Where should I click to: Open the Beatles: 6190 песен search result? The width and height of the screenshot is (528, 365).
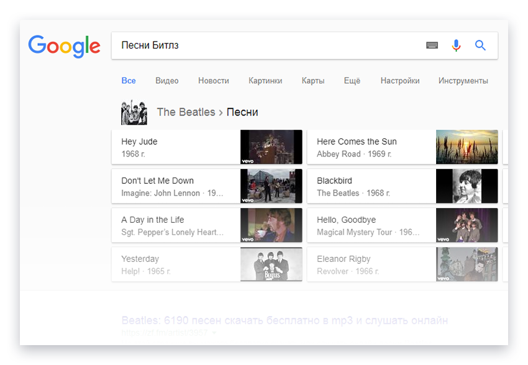[284, 320]
